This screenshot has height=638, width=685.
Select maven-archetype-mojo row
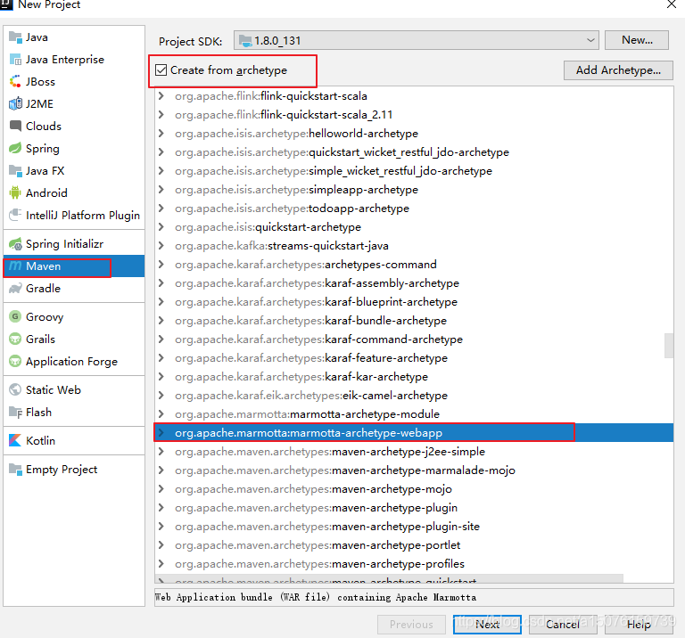point(414,489)
